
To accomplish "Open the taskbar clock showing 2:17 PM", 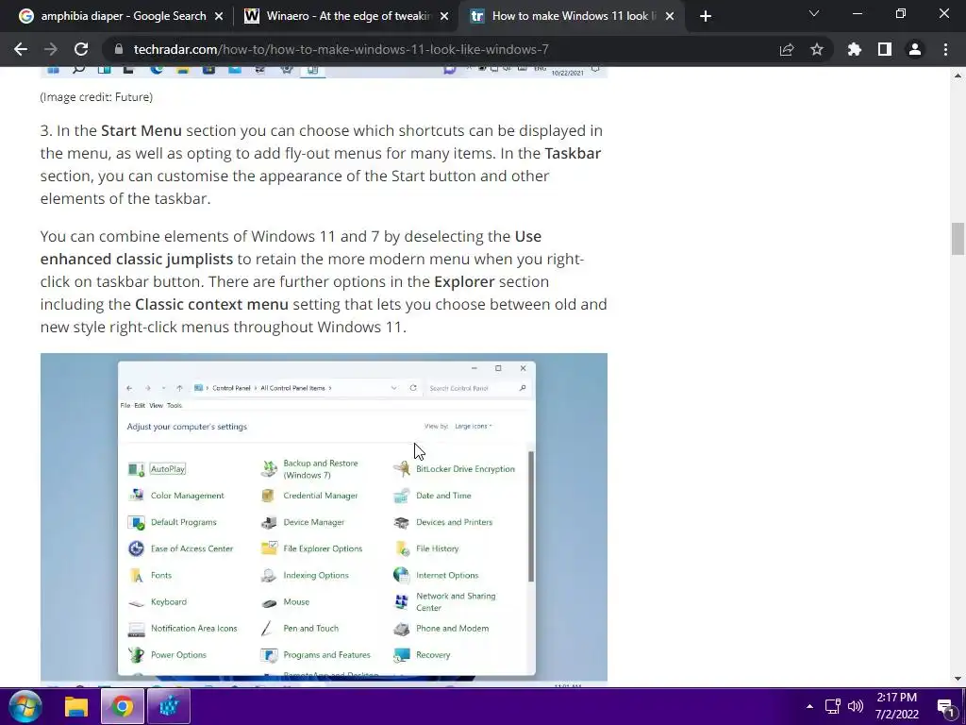I will click(x=896, y=706).
